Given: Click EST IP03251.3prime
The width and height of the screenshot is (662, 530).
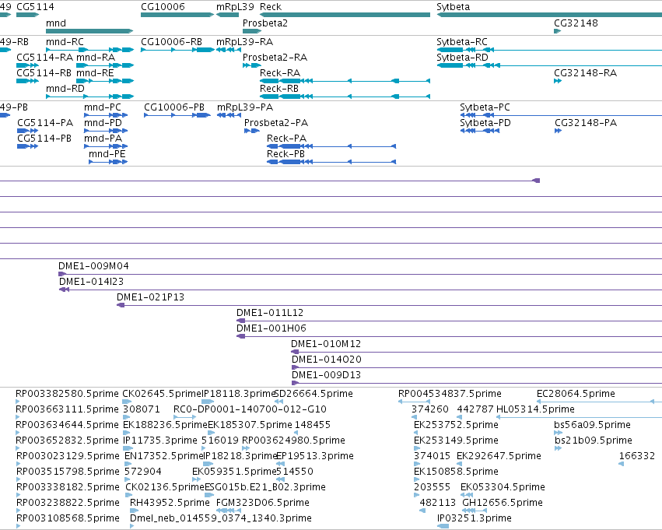Looking at the screenshot, I should 474,518.
